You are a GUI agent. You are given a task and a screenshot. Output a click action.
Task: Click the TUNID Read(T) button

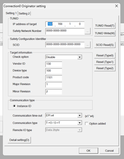click(105, 26)
